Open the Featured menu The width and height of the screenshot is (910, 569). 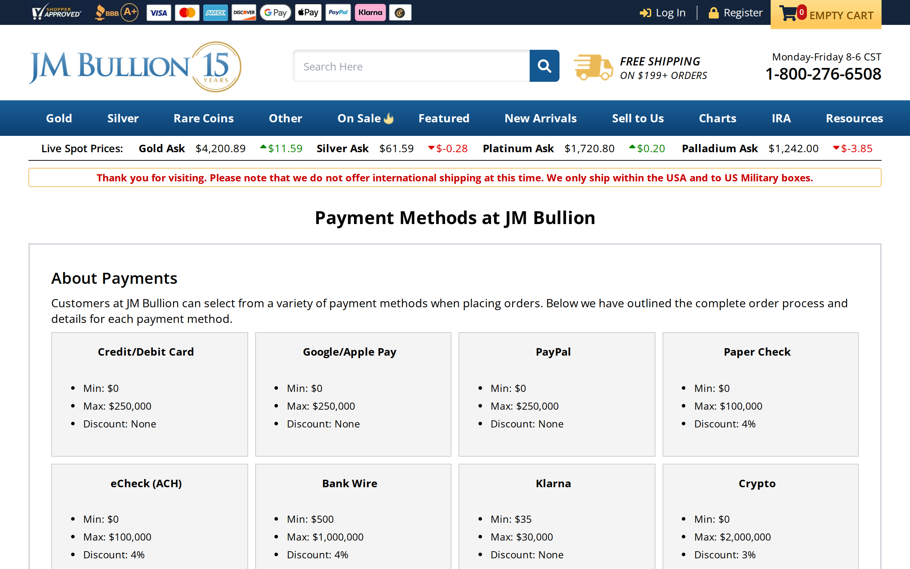coord(444,118)
